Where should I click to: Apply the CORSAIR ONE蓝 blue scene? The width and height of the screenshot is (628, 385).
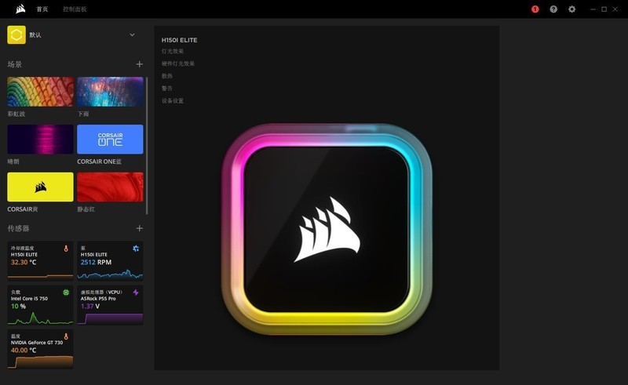(x=110, y=140)
